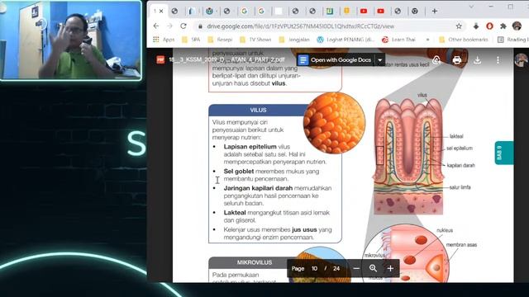Image resolution: width=529 pixels, height=297 pixels.
Task: Switch to the last tab before plus
Action: 415,11
